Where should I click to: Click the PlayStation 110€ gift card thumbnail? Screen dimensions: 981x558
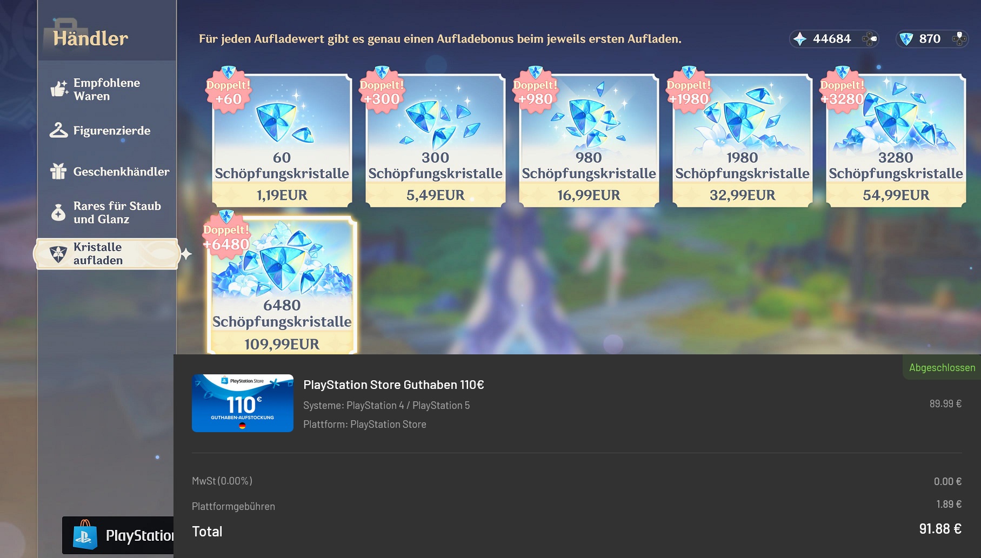coord(243,403)
